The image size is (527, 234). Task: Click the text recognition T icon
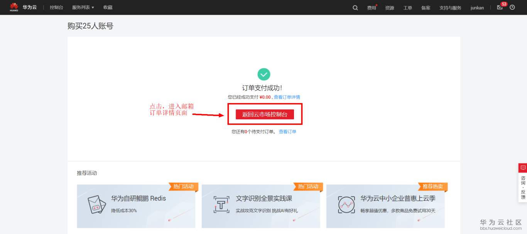(x=221, y=205)
